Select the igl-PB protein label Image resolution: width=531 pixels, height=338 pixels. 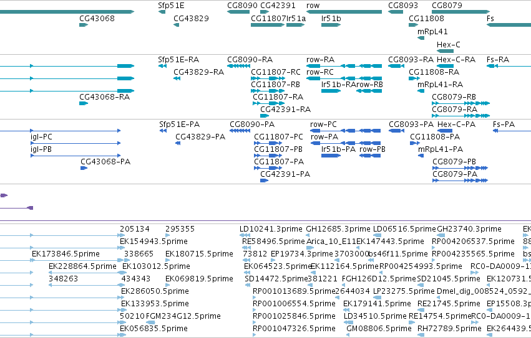tap(41, 149)
